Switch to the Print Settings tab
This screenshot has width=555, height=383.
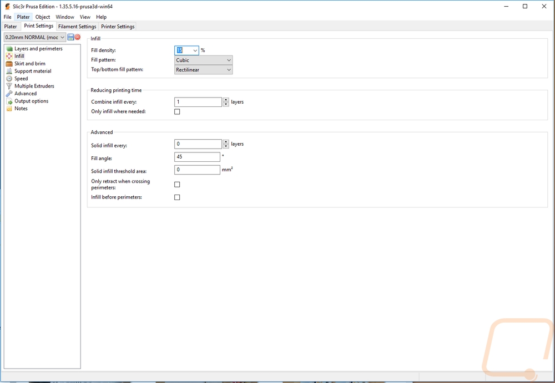click(x=39, y=26)
